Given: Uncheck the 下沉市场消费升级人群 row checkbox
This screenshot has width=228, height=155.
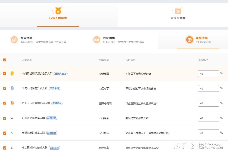Looking at the screenshot, I should pos(5,88).
